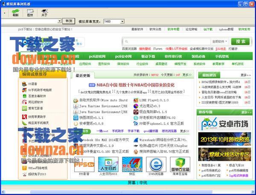This screenshot has width=256, height=195.
Task: Open the 媒体软件 category link
Action: 123,64
